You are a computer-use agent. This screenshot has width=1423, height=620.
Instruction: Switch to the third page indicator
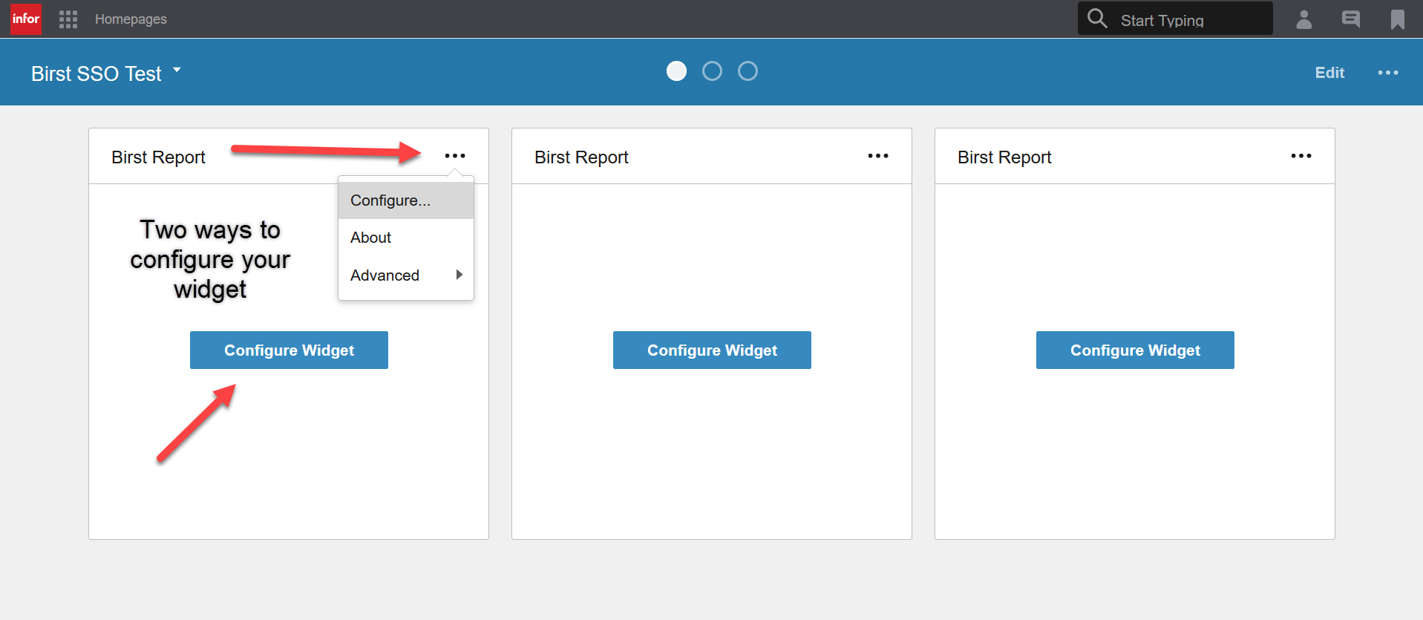pos(748,71)
